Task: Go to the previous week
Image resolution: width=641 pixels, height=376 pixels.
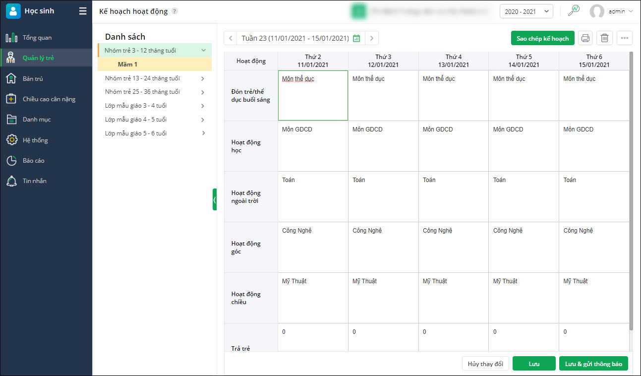Action: click(x=231, y=38)
